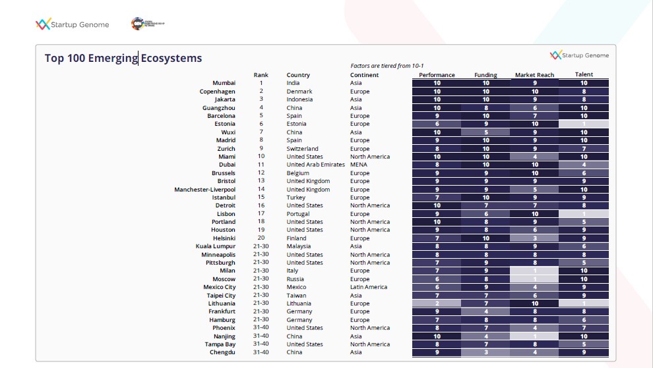
Task: Select the Portland ecosystem name
Action: [x=224, y=222]
